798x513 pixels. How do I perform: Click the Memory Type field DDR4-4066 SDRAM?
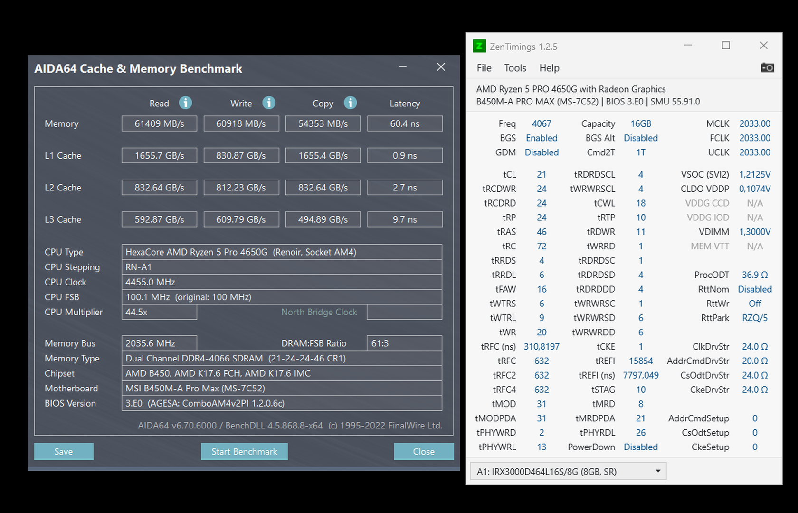click(282, 358)
